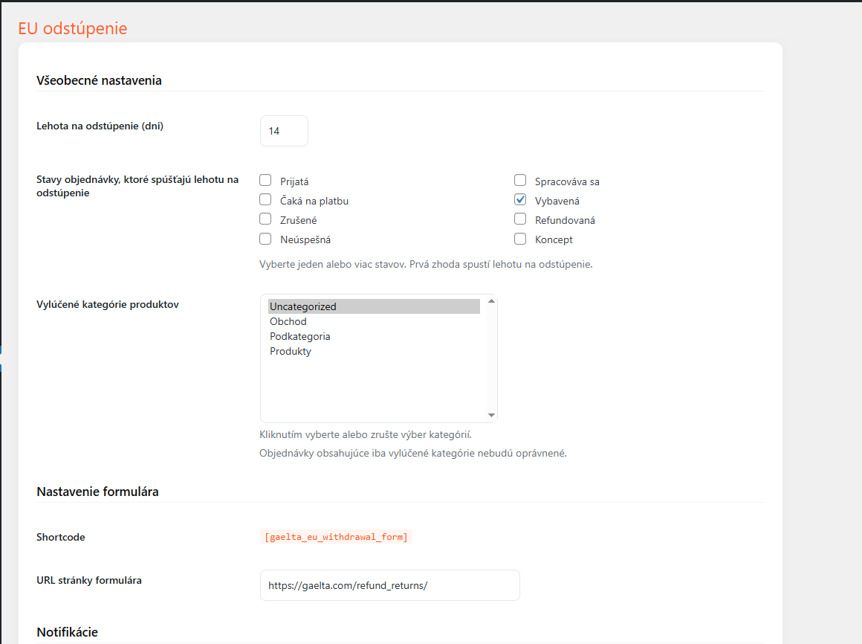Click the Vyberte jeden alebo viac stavov hint
Screen dimensions: 862x644
pos(426,264)
